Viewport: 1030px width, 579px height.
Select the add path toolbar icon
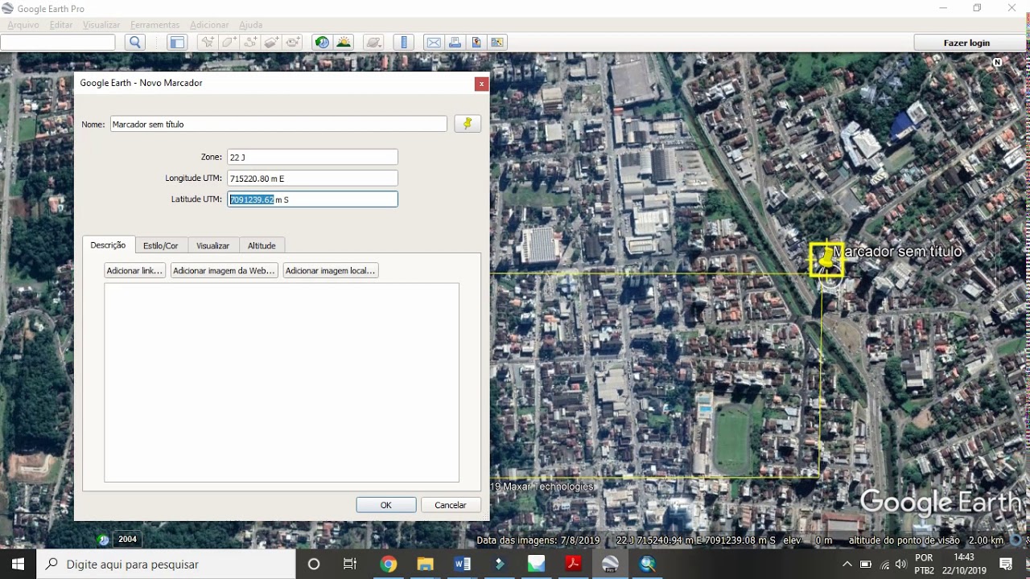250,43
